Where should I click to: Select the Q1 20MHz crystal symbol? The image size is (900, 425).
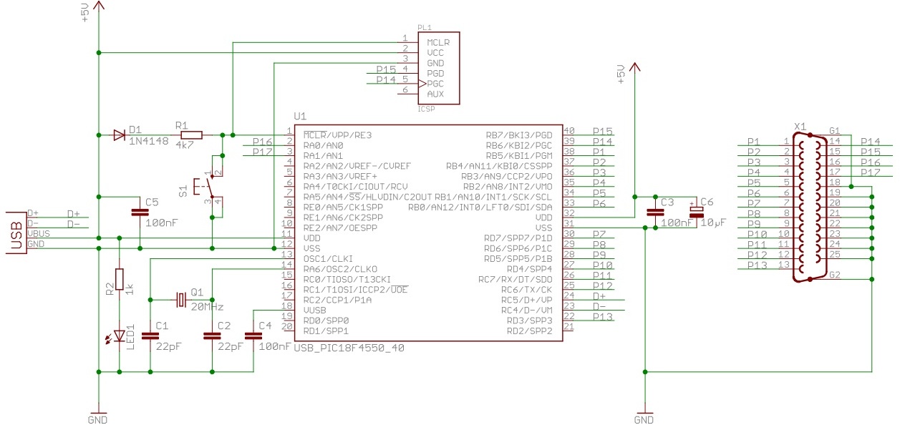(x=180, y=298)
